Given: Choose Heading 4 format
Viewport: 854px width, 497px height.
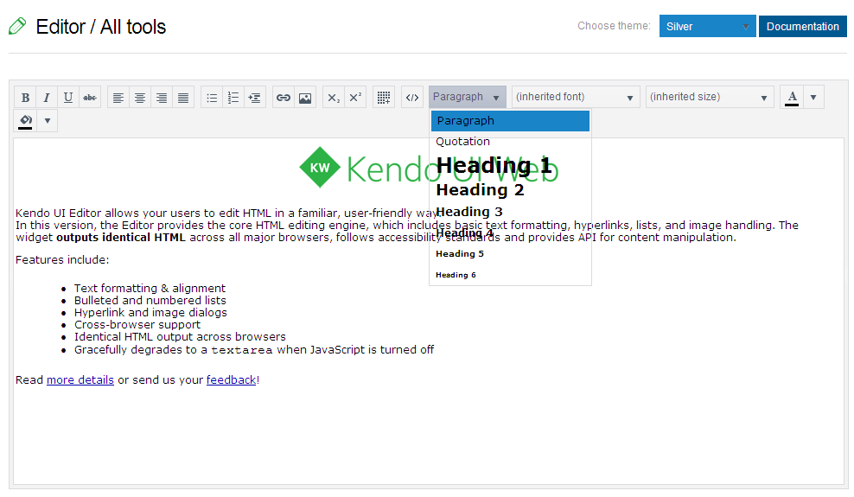Looking at the screenshot, I should [510, 233].
